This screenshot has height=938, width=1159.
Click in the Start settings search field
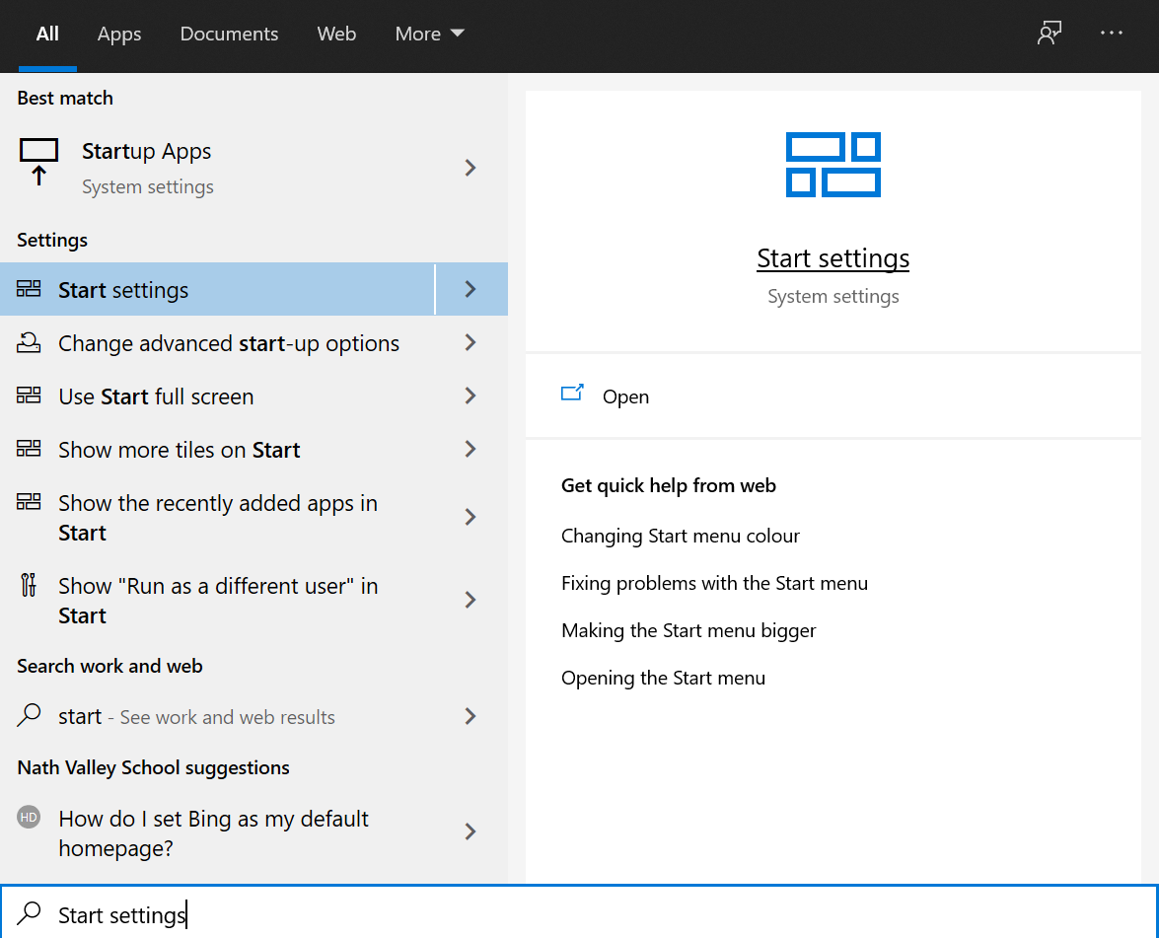(x=580, y=913)
